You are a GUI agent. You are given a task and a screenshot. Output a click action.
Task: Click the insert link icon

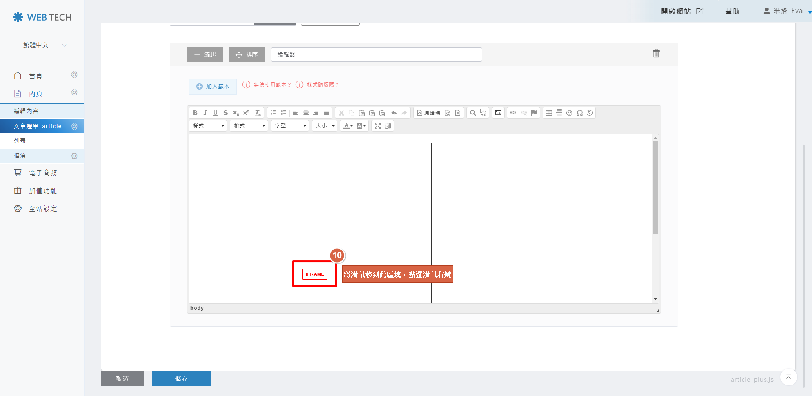[513, 113]
